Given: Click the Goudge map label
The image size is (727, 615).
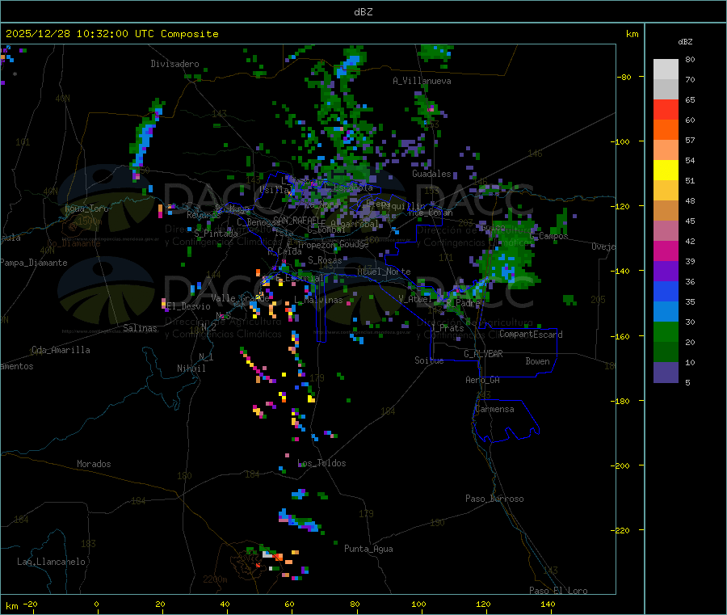Looking at the screenshot, I should [354, 244].
